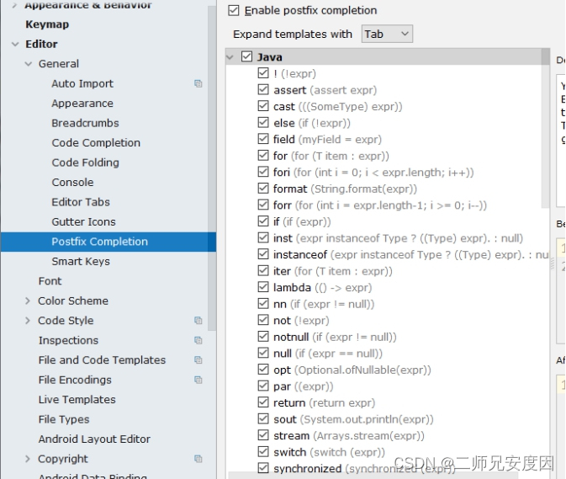This screenshot has height=479, width=566.
Task: Uncheck the Java group checkbox
Action: 247,56
